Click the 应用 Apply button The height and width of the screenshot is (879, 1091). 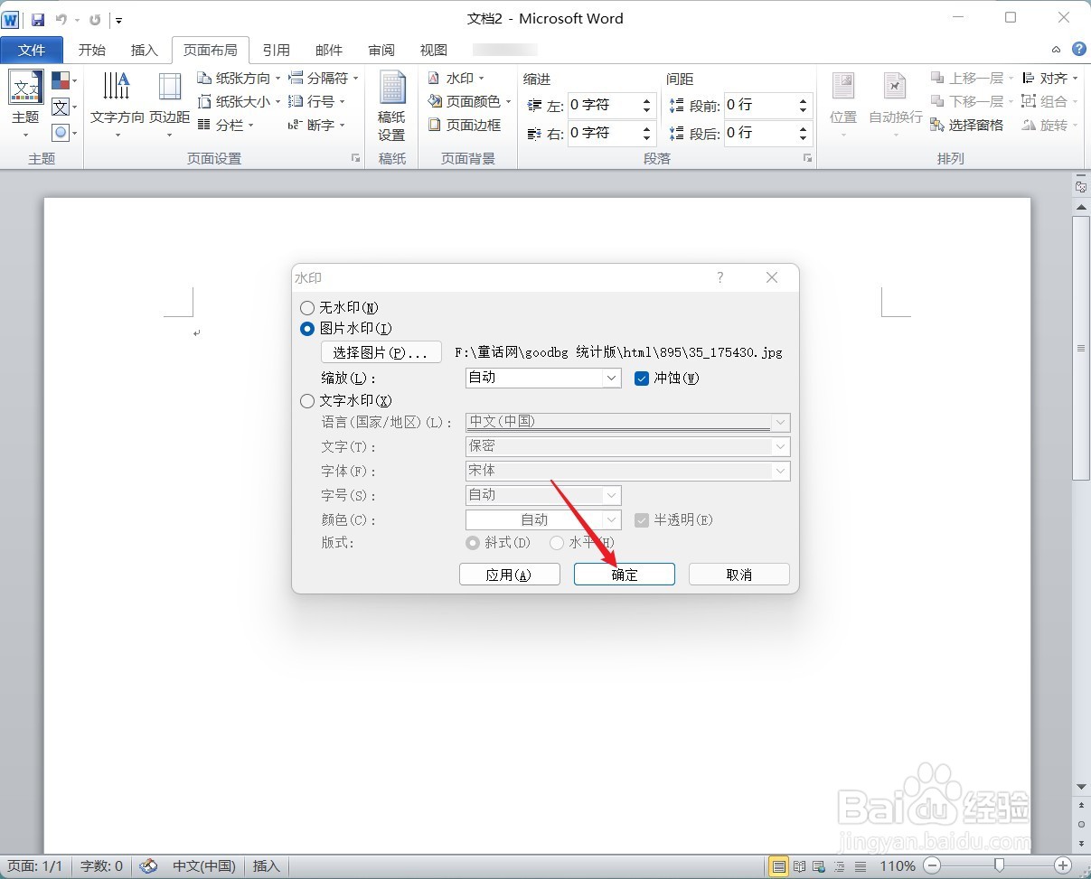pos(509,574)
